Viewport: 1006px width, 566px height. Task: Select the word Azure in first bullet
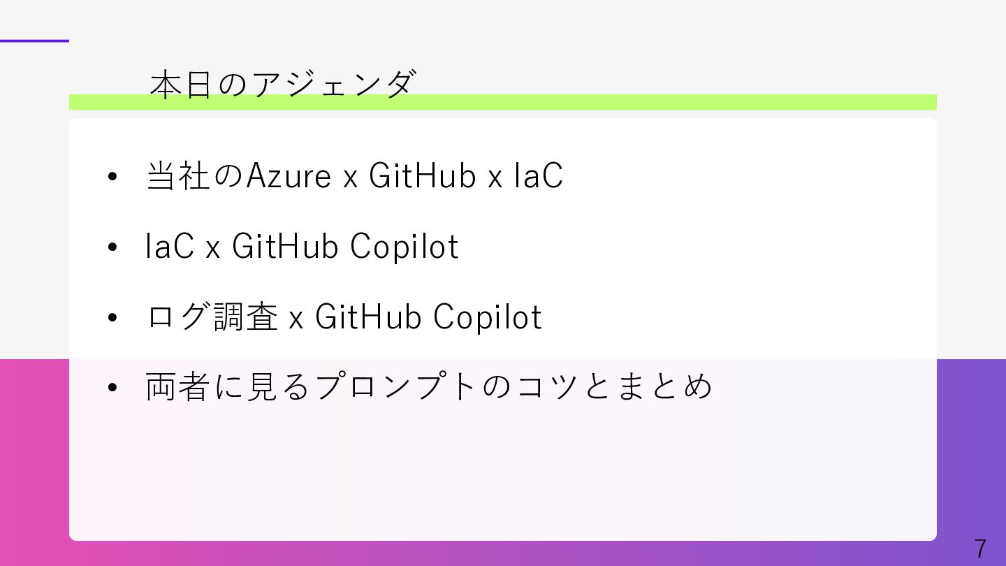point(289,175)
